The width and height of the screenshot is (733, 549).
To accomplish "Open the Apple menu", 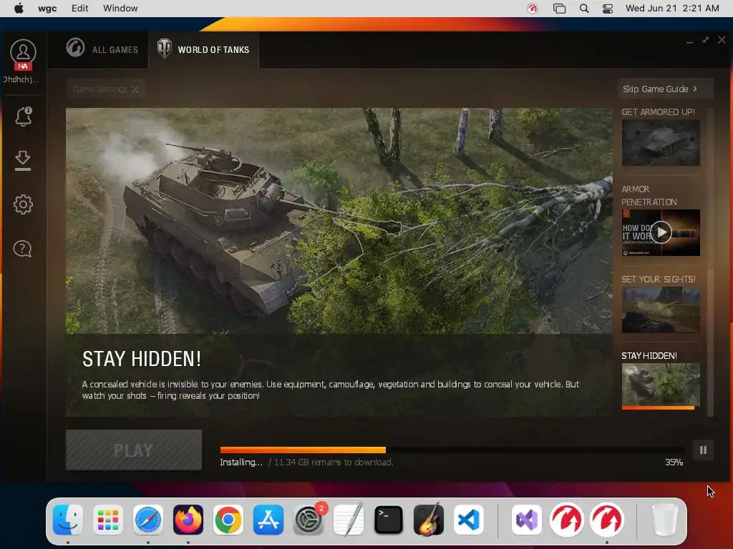I will click(19, 9).
